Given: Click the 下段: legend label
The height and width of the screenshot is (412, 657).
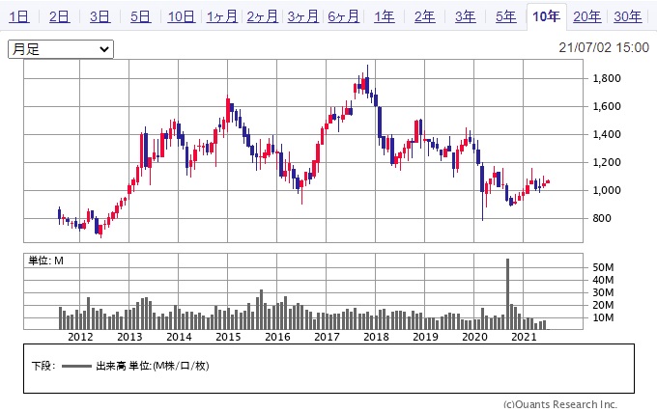Looking at the screenshot, I should pos(43,366).
